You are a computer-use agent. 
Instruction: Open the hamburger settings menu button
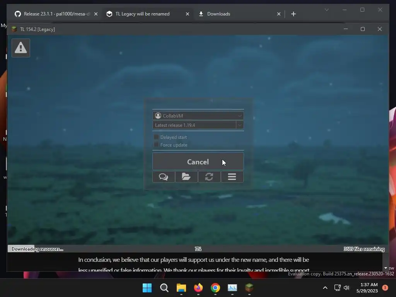tap(232, 177)
